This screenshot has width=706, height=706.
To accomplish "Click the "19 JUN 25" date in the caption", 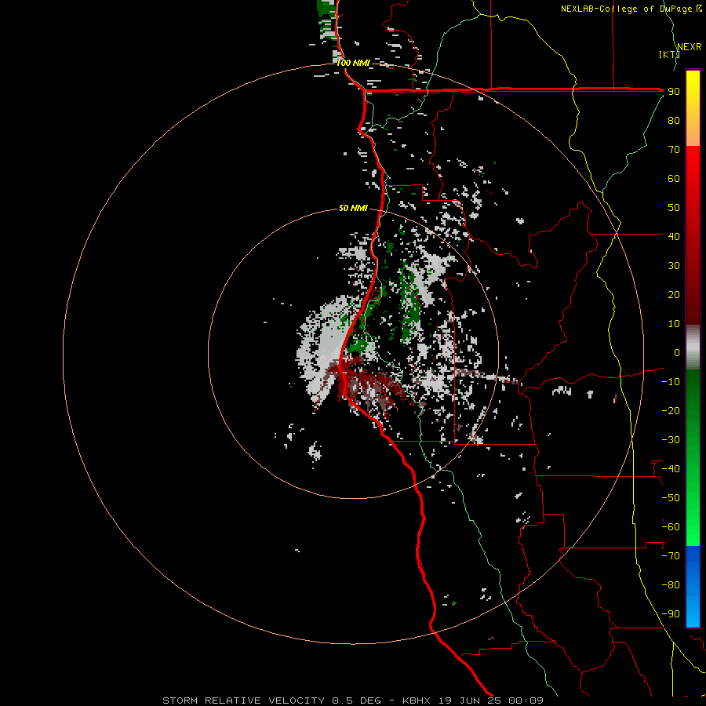I will 470,701.
